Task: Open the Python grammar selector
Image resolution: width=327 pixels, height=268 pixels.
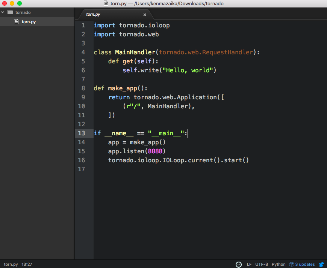Action: pyautogui.click(x=279, y=264)
